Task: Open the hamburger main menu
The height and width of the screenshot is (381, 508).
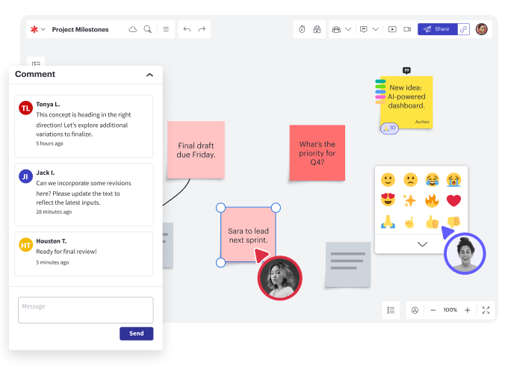Action: pyautogui.click(x=166, y=29)
